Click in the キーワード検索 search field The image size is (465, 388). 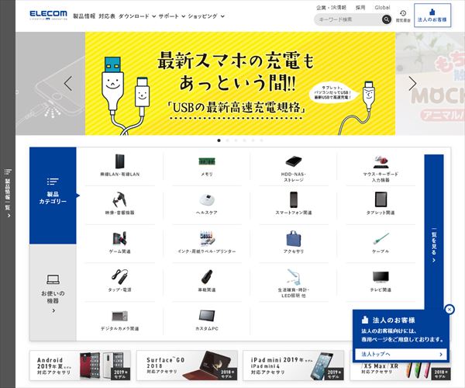347,19
